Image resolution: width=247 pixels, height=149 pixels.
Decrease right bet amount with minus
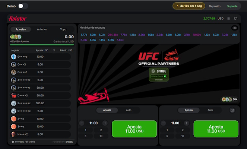163,123
